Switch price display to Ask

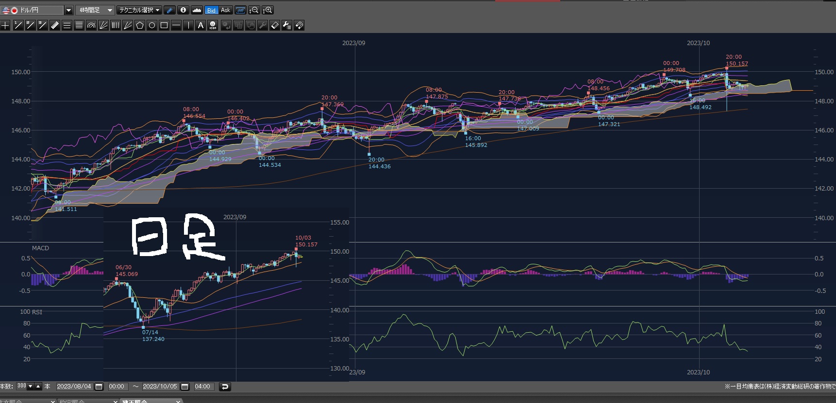tap(225, 10)
